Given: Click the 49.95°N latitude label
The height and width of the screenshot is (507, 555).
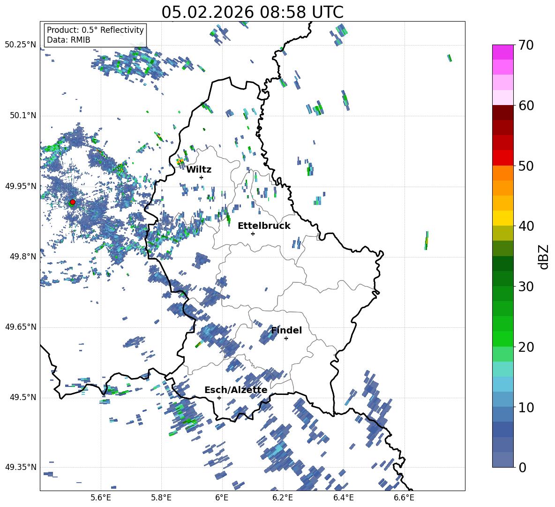Looking at the screenshot, I should click(21, 186).
